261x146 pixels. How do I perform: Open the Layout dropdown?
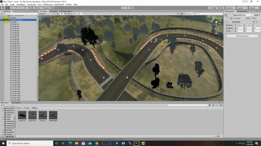[x=254, y=8]
